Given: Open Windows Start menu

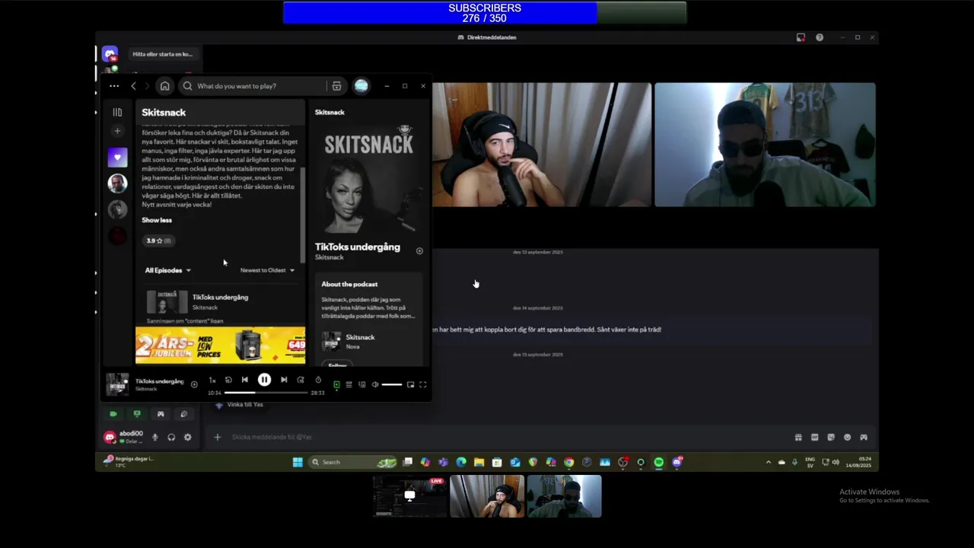Looking at the screenshot, I should [x=298, y=462].
